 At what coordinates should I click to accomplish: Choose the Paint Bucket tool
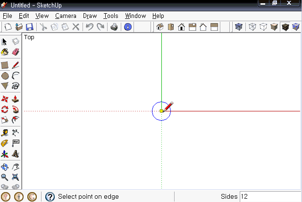pos(5,52)
